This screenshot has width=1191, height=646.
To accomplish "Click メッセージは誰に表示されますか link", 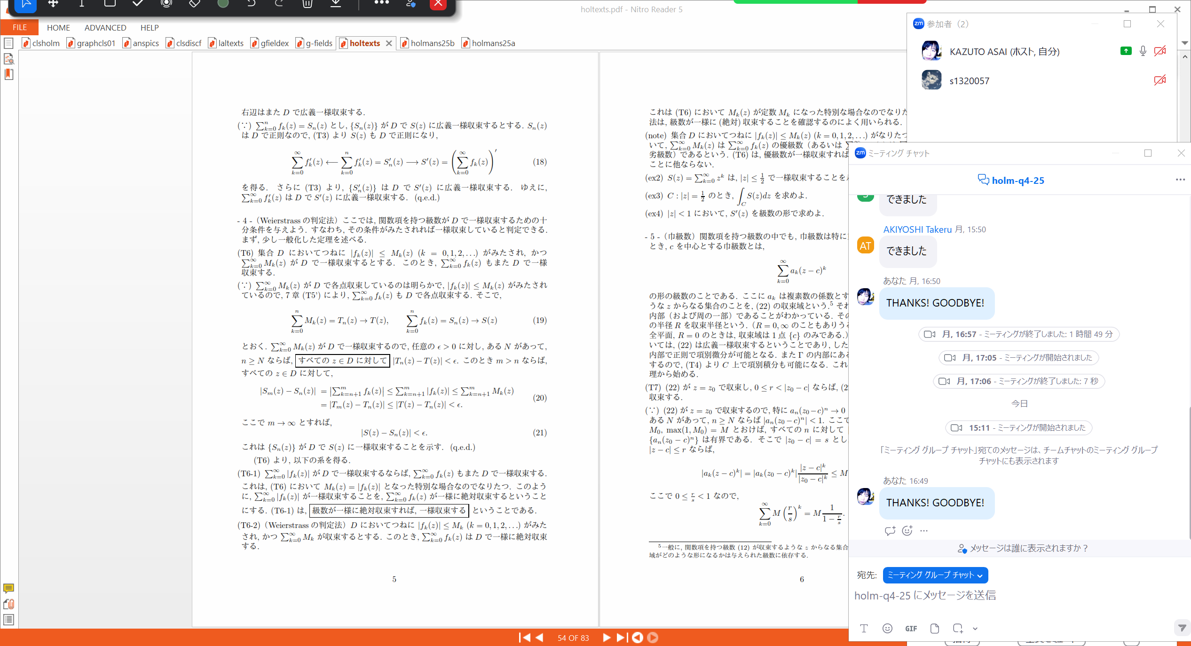I will (1029, 548).
